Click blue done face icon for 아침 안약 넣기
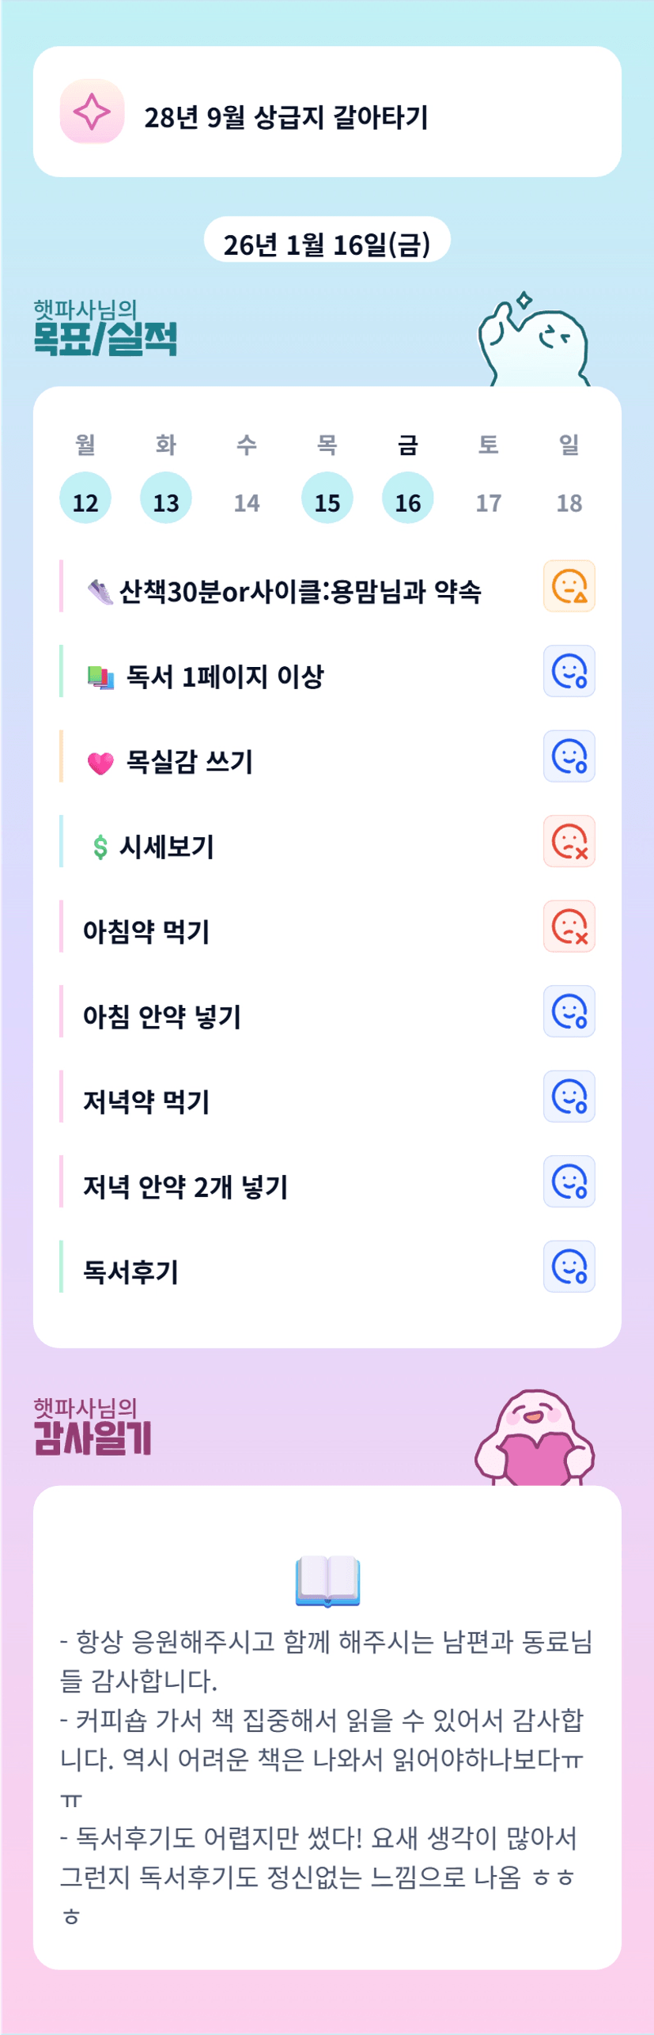The image size is (654, 2035). (569, 1012)
